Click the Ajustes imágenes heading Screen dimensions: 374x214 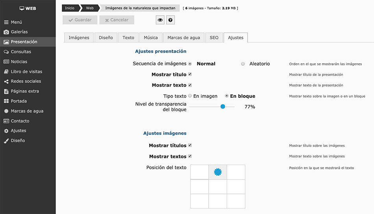coord(165,133)
